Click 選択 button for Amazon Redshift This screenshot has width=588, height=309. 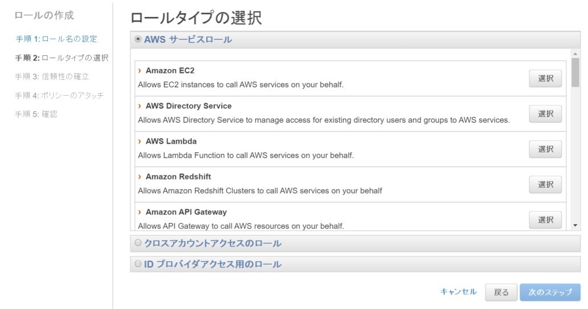(x=545, y=184)
